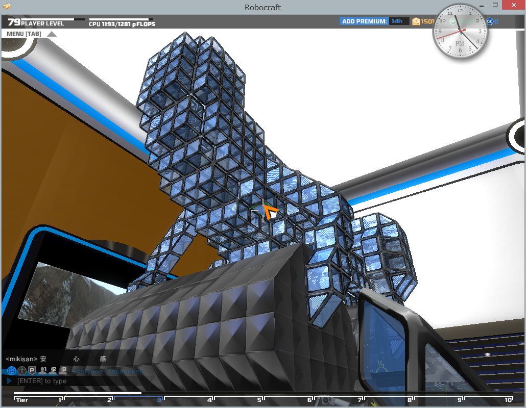The image size is (526, 408).
Task: Click the highlighted Tier 3 segment
Action: pyautogui.click(x=138, y=399)
